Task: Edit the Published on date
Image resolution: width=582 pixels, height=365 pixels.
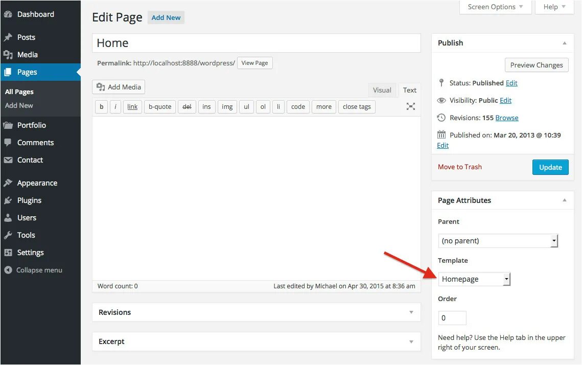Action: tap(443, 146)
